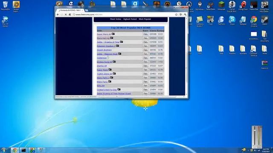Open a new browser tab
This screenshot has width=273, height=153.
[x=87, y=10]
